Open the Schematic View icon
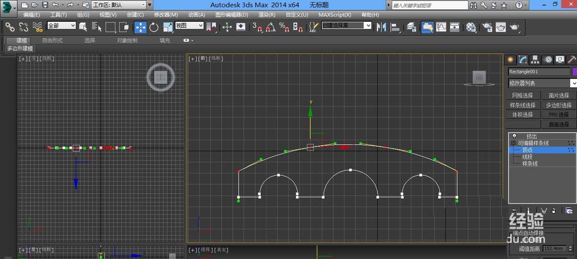 [x=455, y=27]
